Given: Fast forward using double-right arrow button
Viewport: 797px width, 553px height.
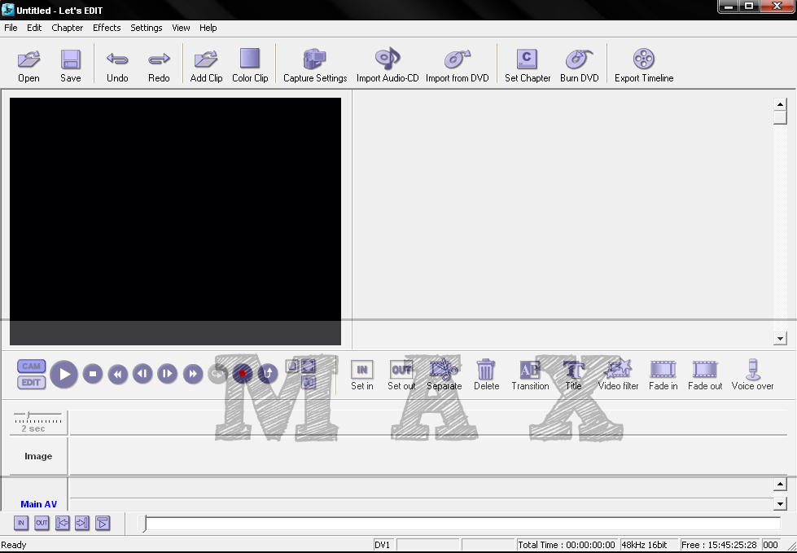Looking at the screenshot, I should click(193, 374).
